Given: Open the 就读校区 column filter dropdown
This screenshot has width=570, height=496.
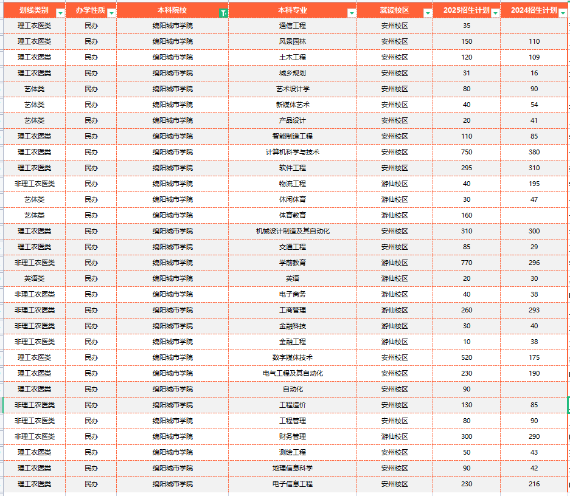Looking at the screenshot, I should 428,13.
